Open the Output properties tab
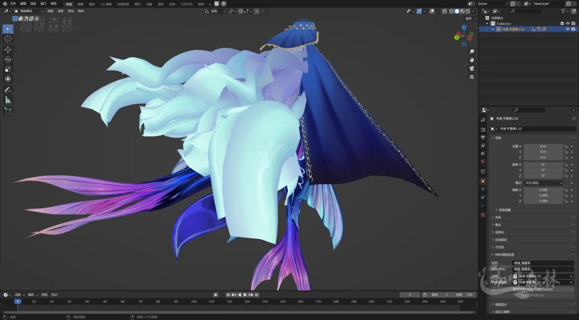This screenshot has width=579, height=320. pyautogui.click(x=483, y=138)
